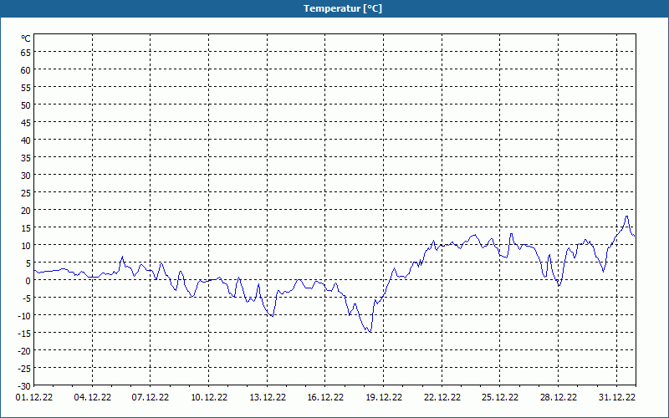Select the 16.12.22 date label
669x418 pixels.
point(325,397)
